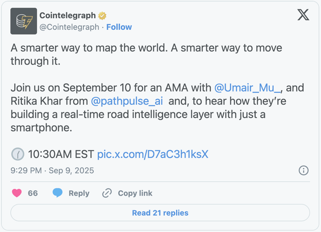Click the Cointelegraph profile avatar
Viewport: 321px width, 232px height.
tap(24, 21)
